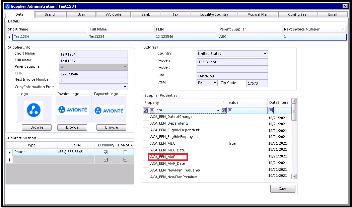Open filter operator icon for DateEntered column
Screen dimensions: 352x208
click(x=271, y=110)
